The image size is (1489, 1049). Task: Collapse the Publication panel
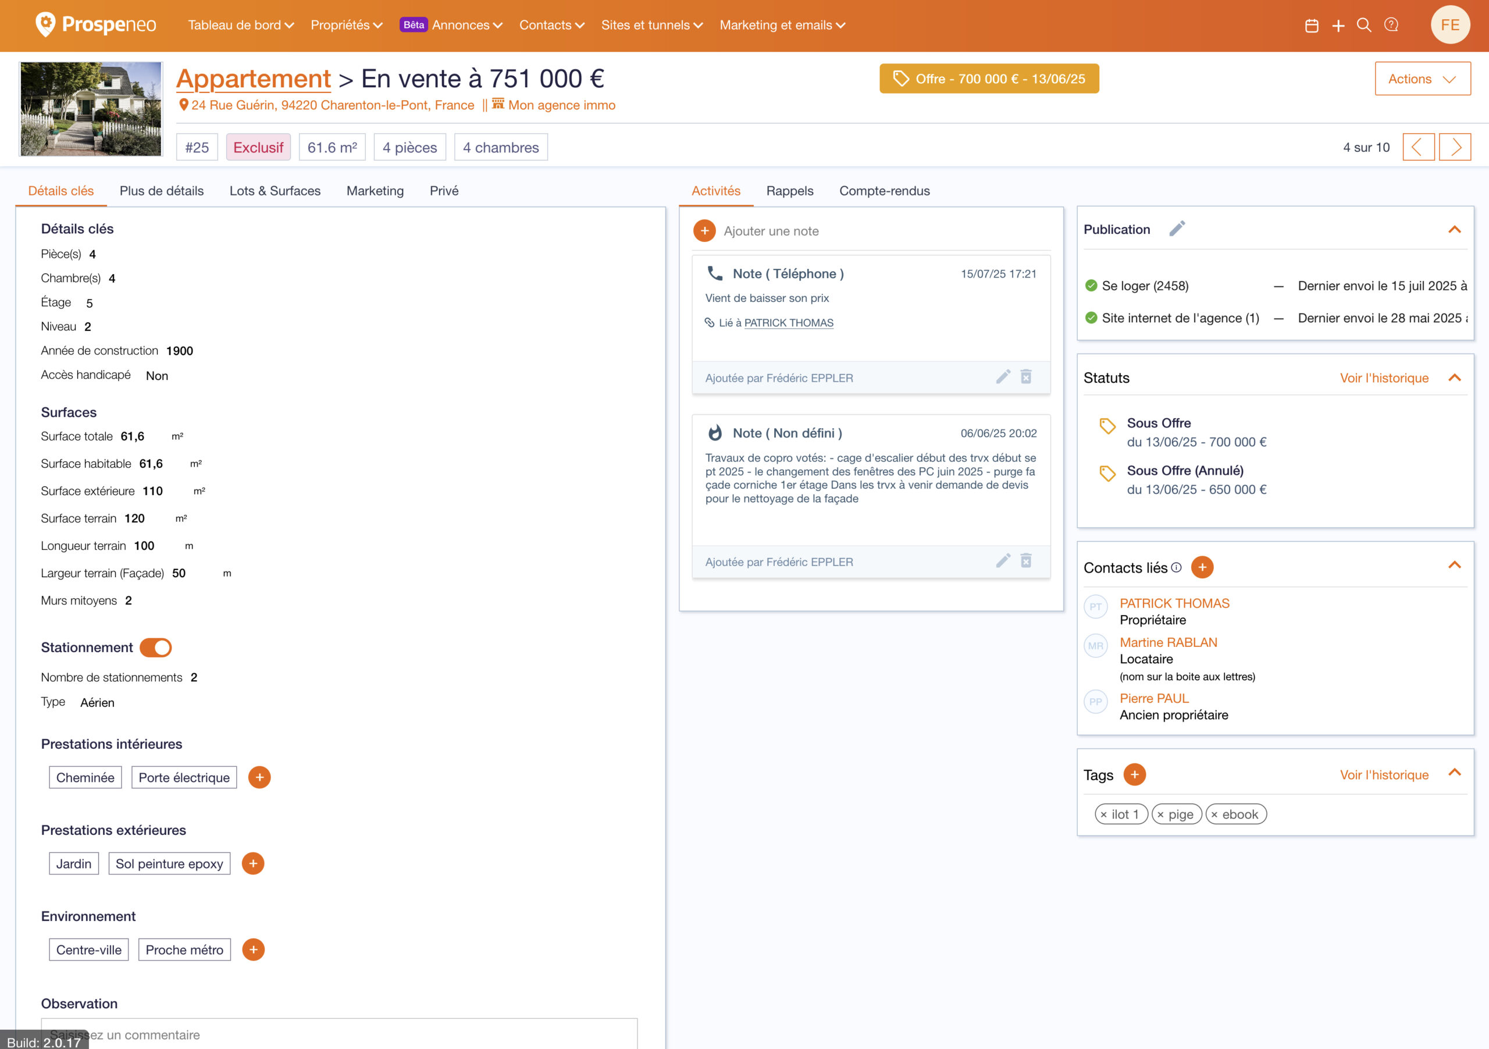(1455, 230)
